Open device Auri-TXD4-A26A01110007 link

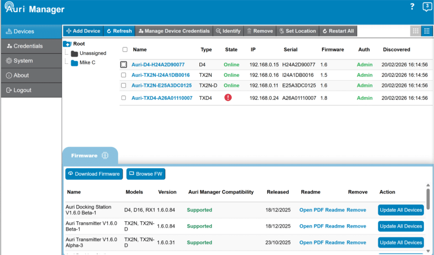(162, 98)
